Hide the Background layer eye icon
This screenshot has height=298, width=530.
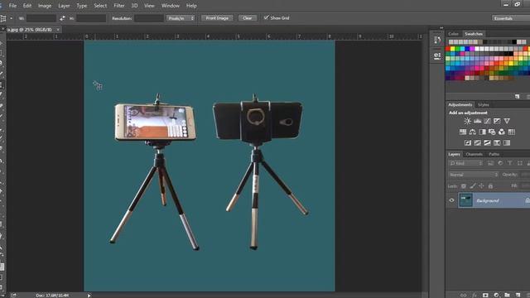tap(451, 200)
